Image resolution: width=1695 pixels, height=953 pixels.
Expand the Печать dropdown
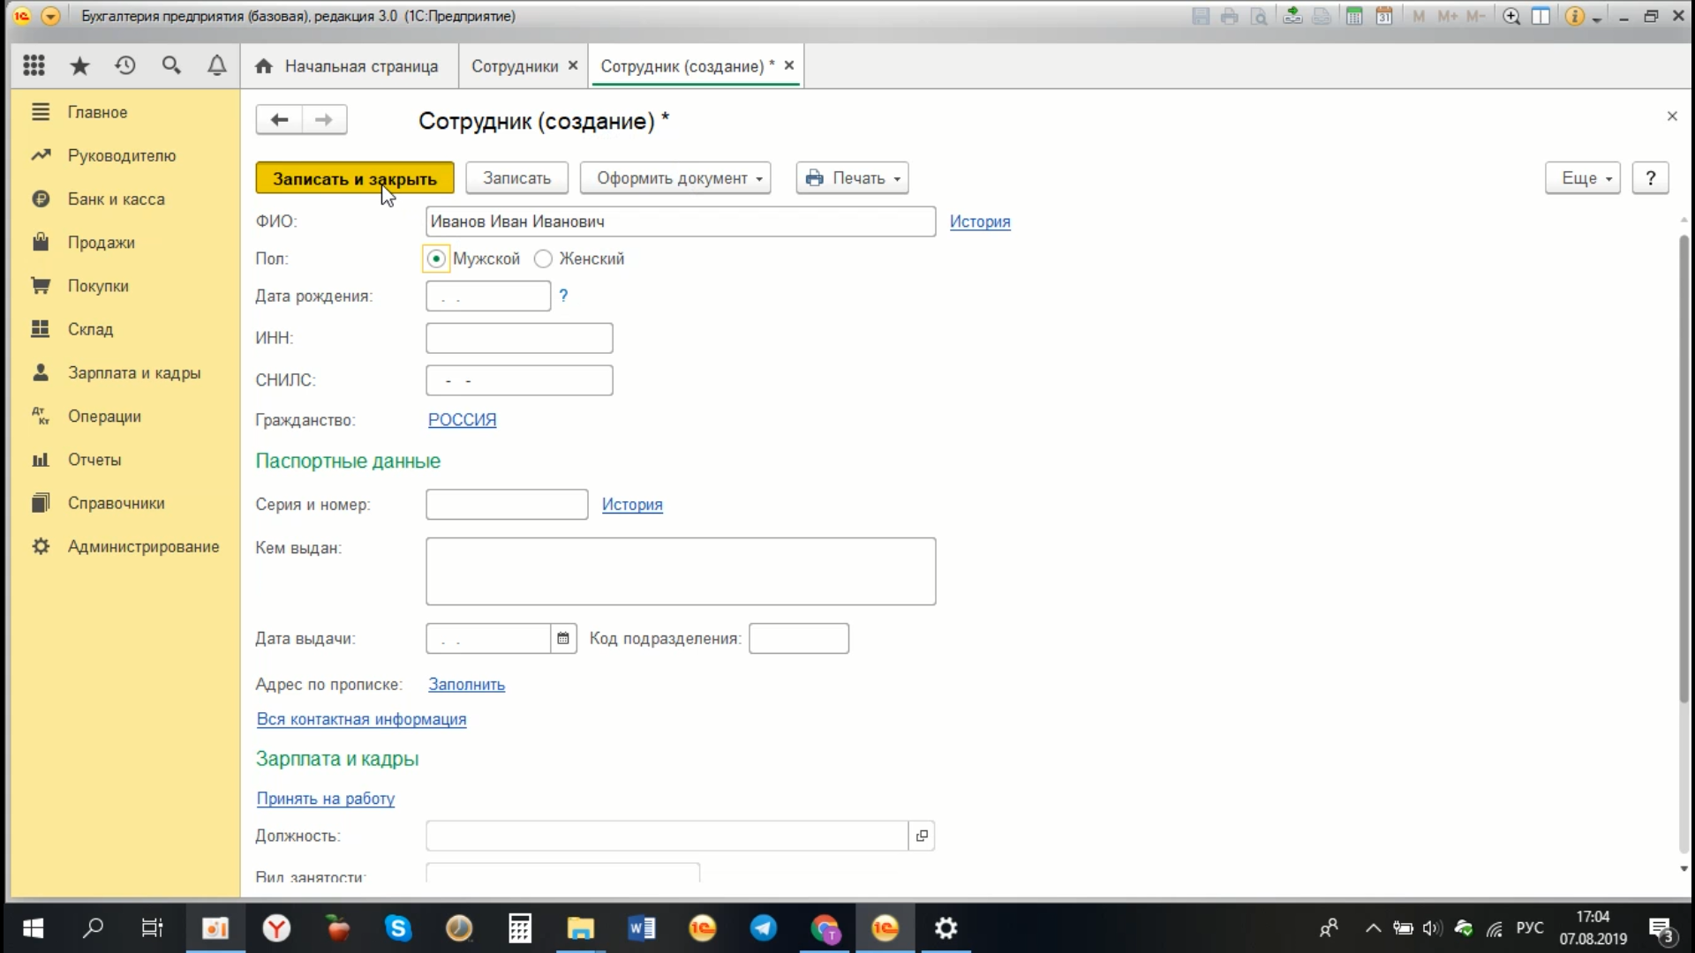tap(853, 178)
